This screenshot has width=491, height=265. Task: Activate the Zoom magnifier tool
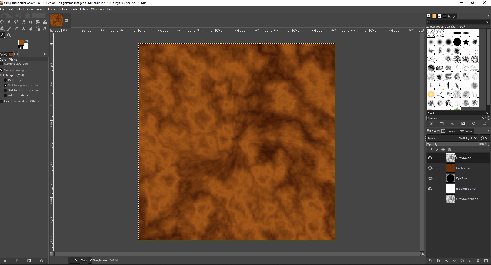click(x=9, y=35)
